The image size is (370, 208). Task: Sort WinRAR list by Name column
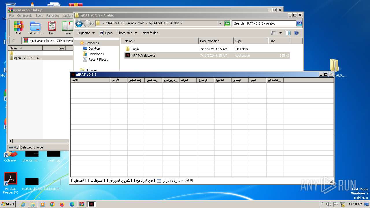point(25,48)
